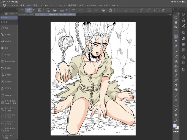The image size is (187, 140).
Task: Undo the last action in command bar
Action: point(74,10)
